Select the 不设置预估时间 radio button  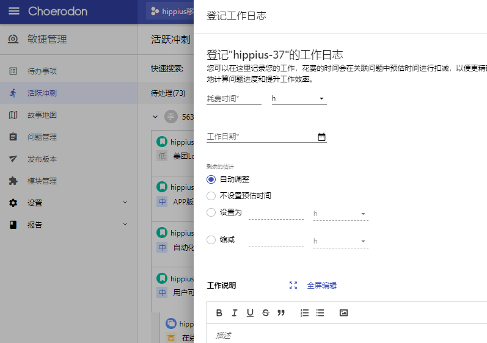click(x=211, y=196)
